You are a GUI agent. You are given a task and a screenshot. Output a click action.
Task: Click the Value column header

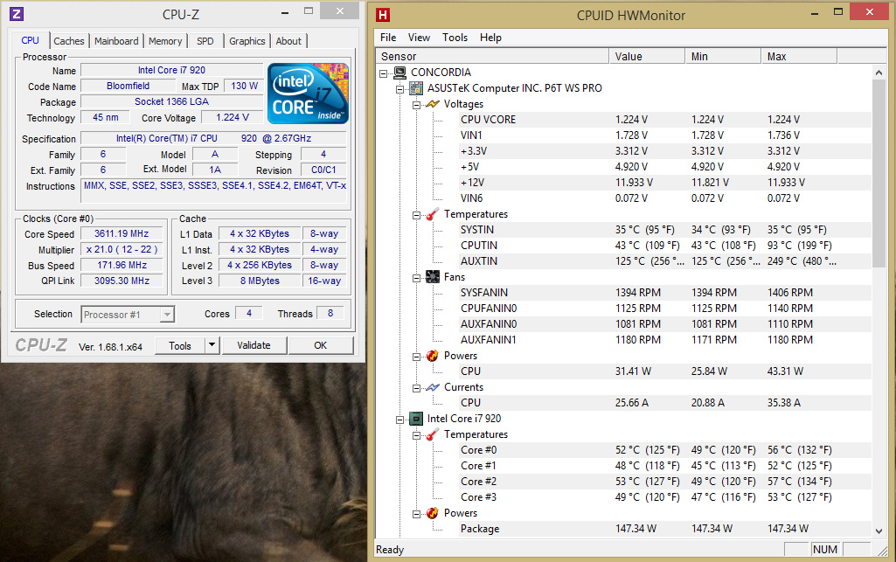(x=647, y=56)
